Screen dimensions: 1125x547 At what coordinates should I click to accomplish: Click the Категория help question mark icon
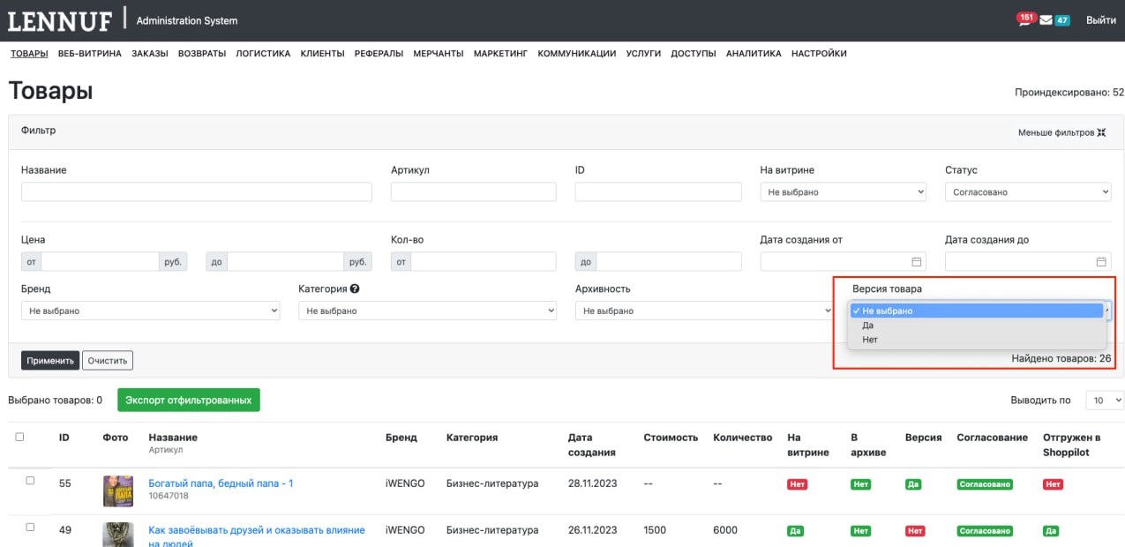(355, 288)
